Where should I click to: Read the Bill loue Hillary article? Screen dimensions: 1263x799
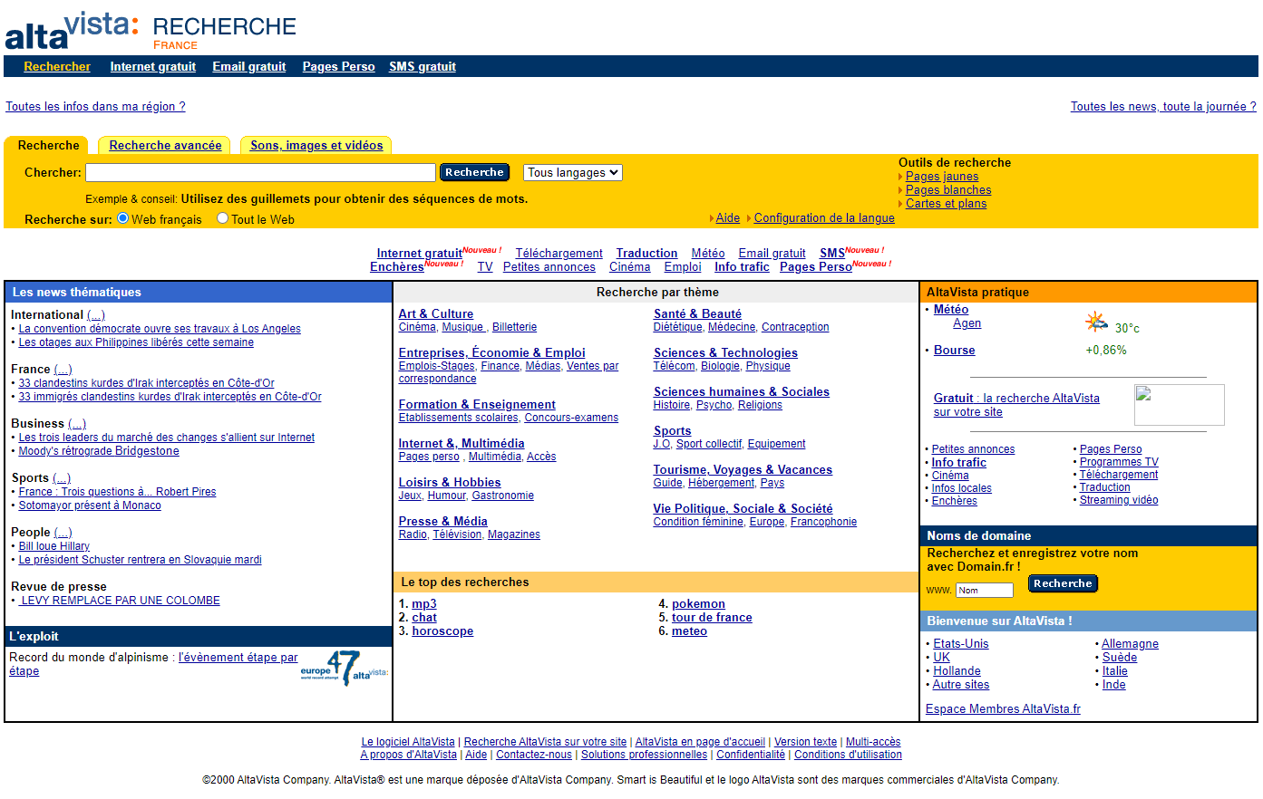click(x=54, y=546)
